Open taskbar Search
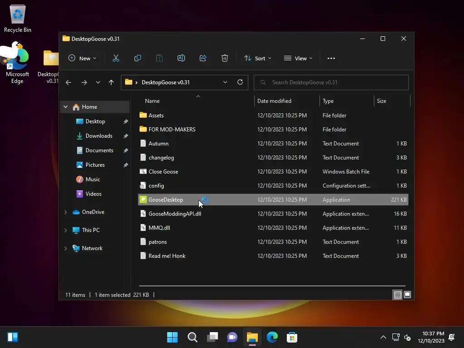464x348 pixels. coord(192,337)
